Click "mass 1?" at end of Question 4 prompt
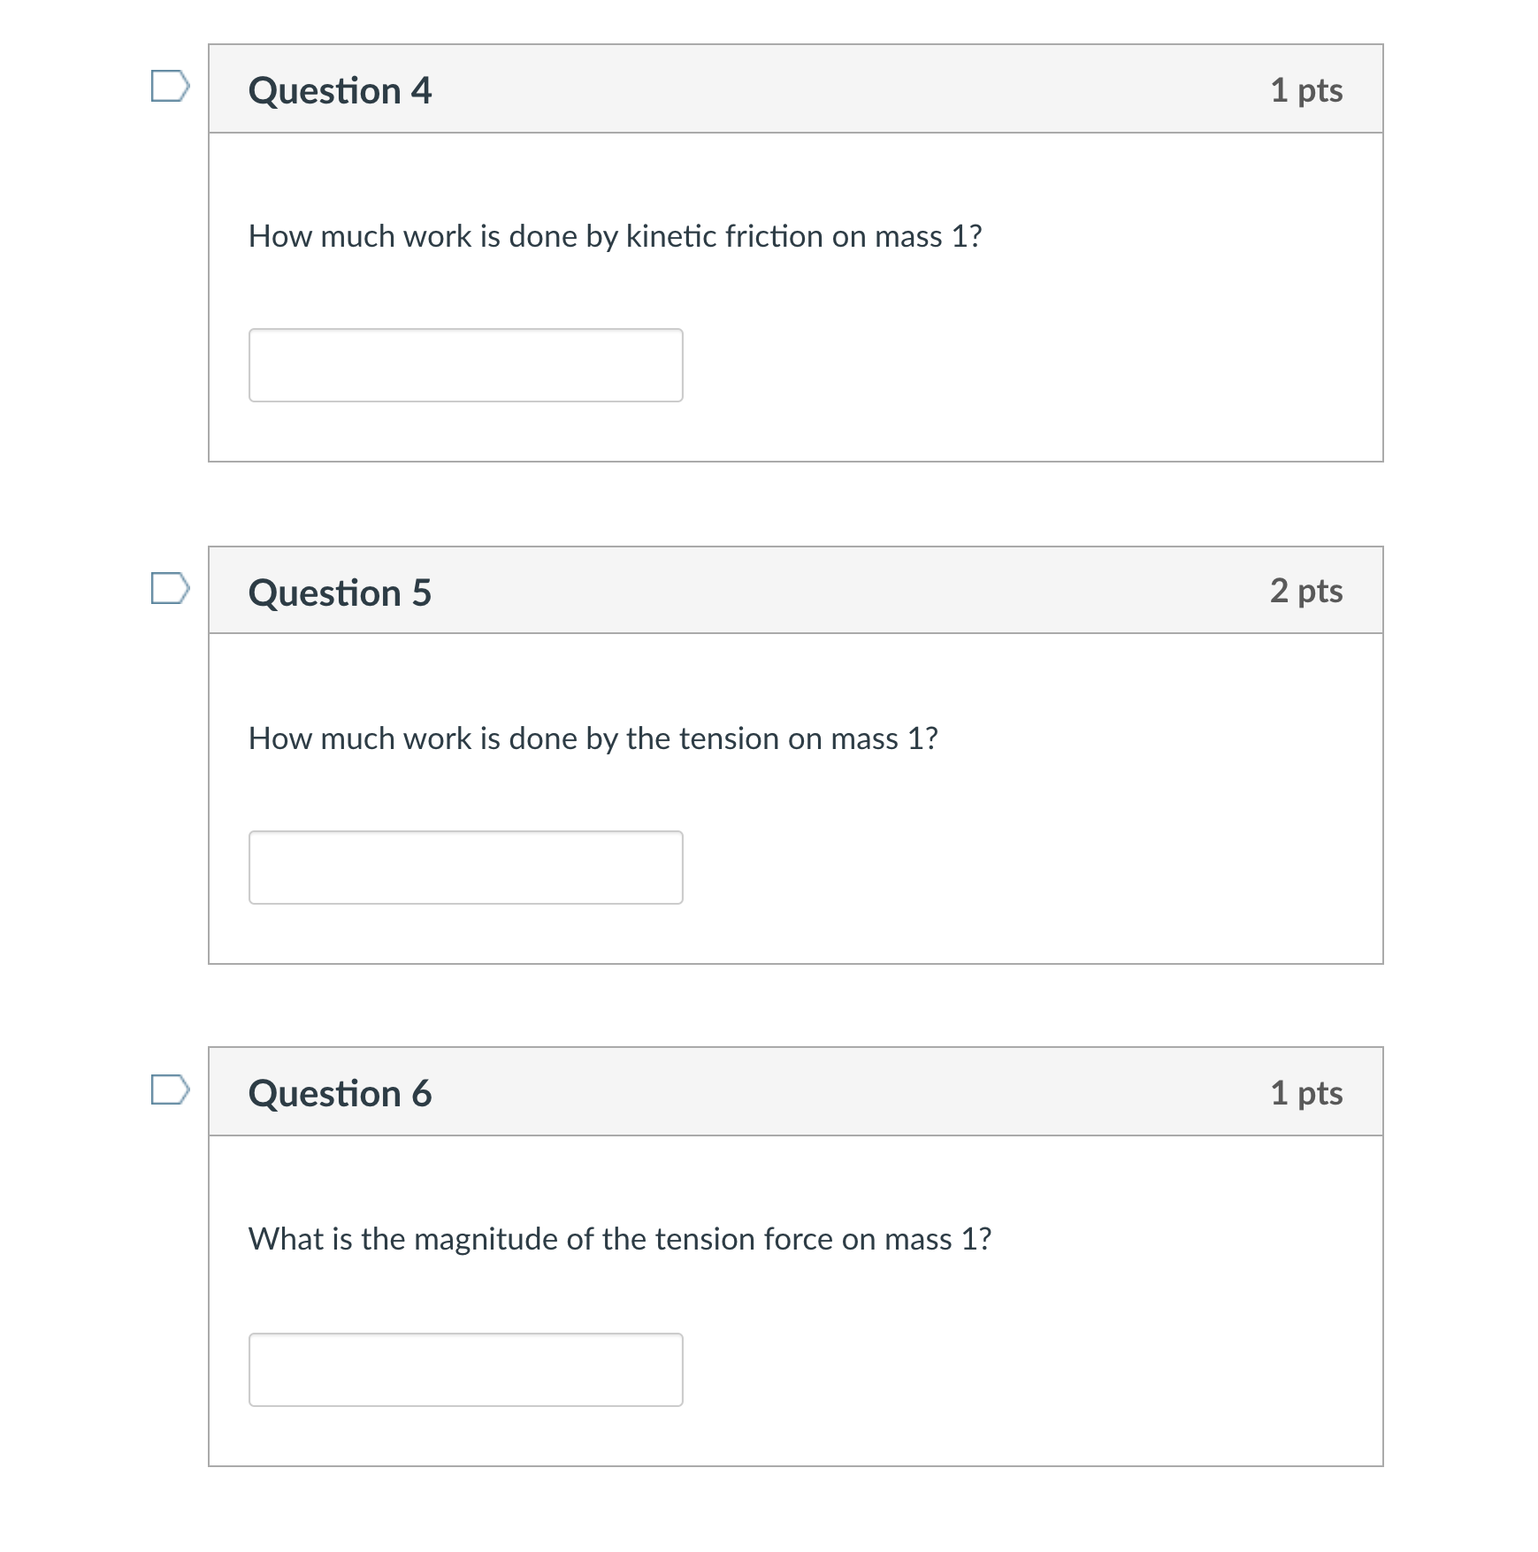This screenshot has width=1538, height=1552. pyautogui.click(x=929, y=237)
